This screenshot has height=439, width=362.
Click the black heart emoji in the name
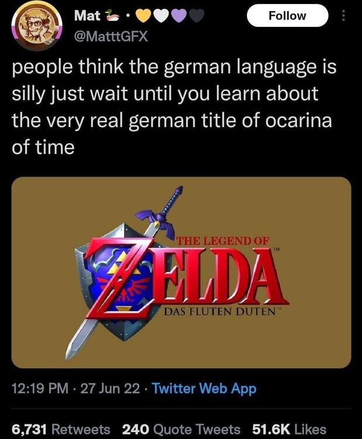199,17
